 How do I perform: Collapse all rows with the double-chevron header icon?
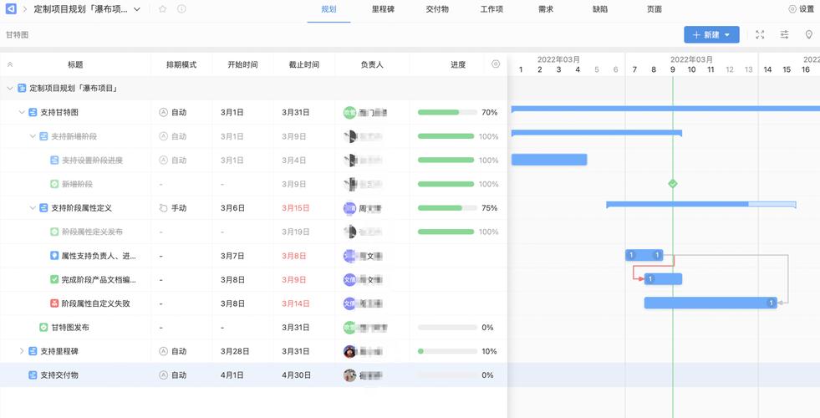(x=10, y=64)
